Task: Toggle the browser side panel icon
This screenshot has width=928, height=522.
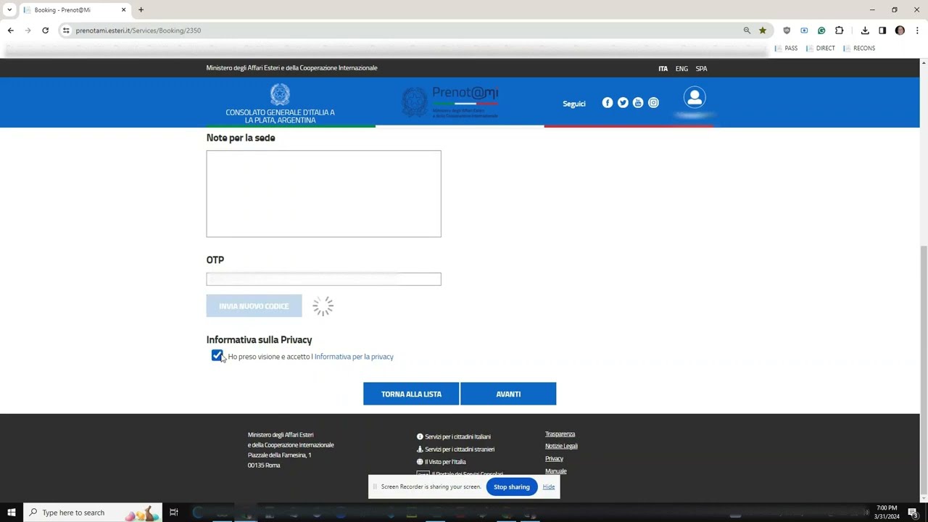Action: tap(882, 30)
